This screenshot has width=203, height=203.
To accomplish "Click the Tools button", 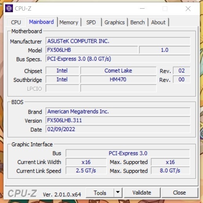I will point(100,193).
